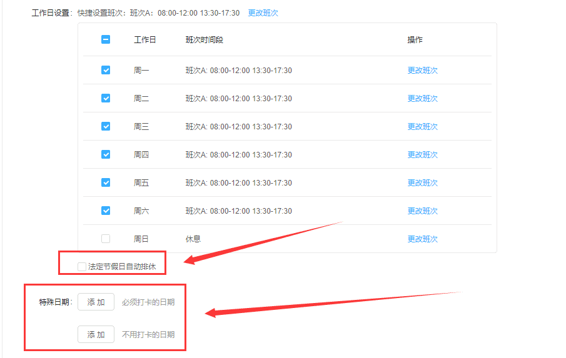
Task: Change shift for 周六 row
Action: (423, 211)
